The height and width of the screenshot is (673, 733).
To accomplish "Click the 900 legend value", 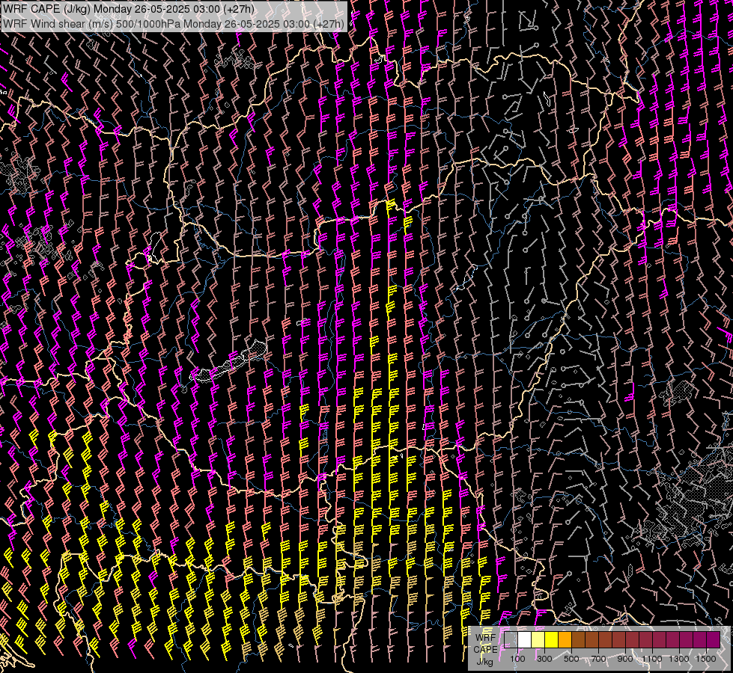I will pos(625,659).
